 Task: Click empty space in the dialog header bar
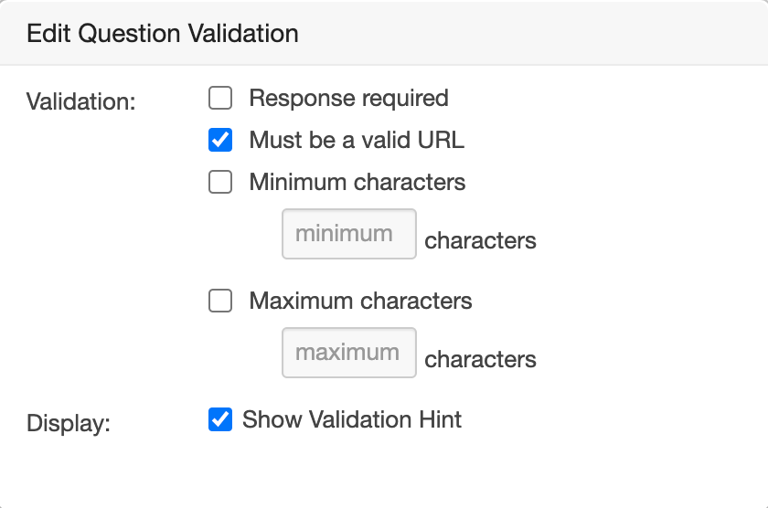point(549,34)
